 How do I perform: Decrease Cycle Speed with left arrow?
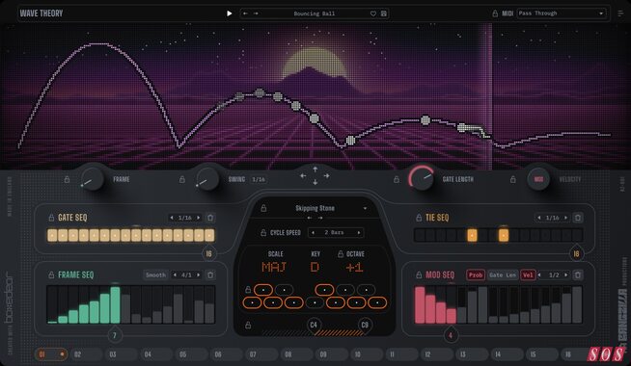[313, 233]
